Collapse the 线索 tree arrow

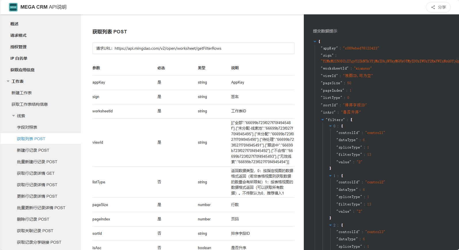coord(14,116)
